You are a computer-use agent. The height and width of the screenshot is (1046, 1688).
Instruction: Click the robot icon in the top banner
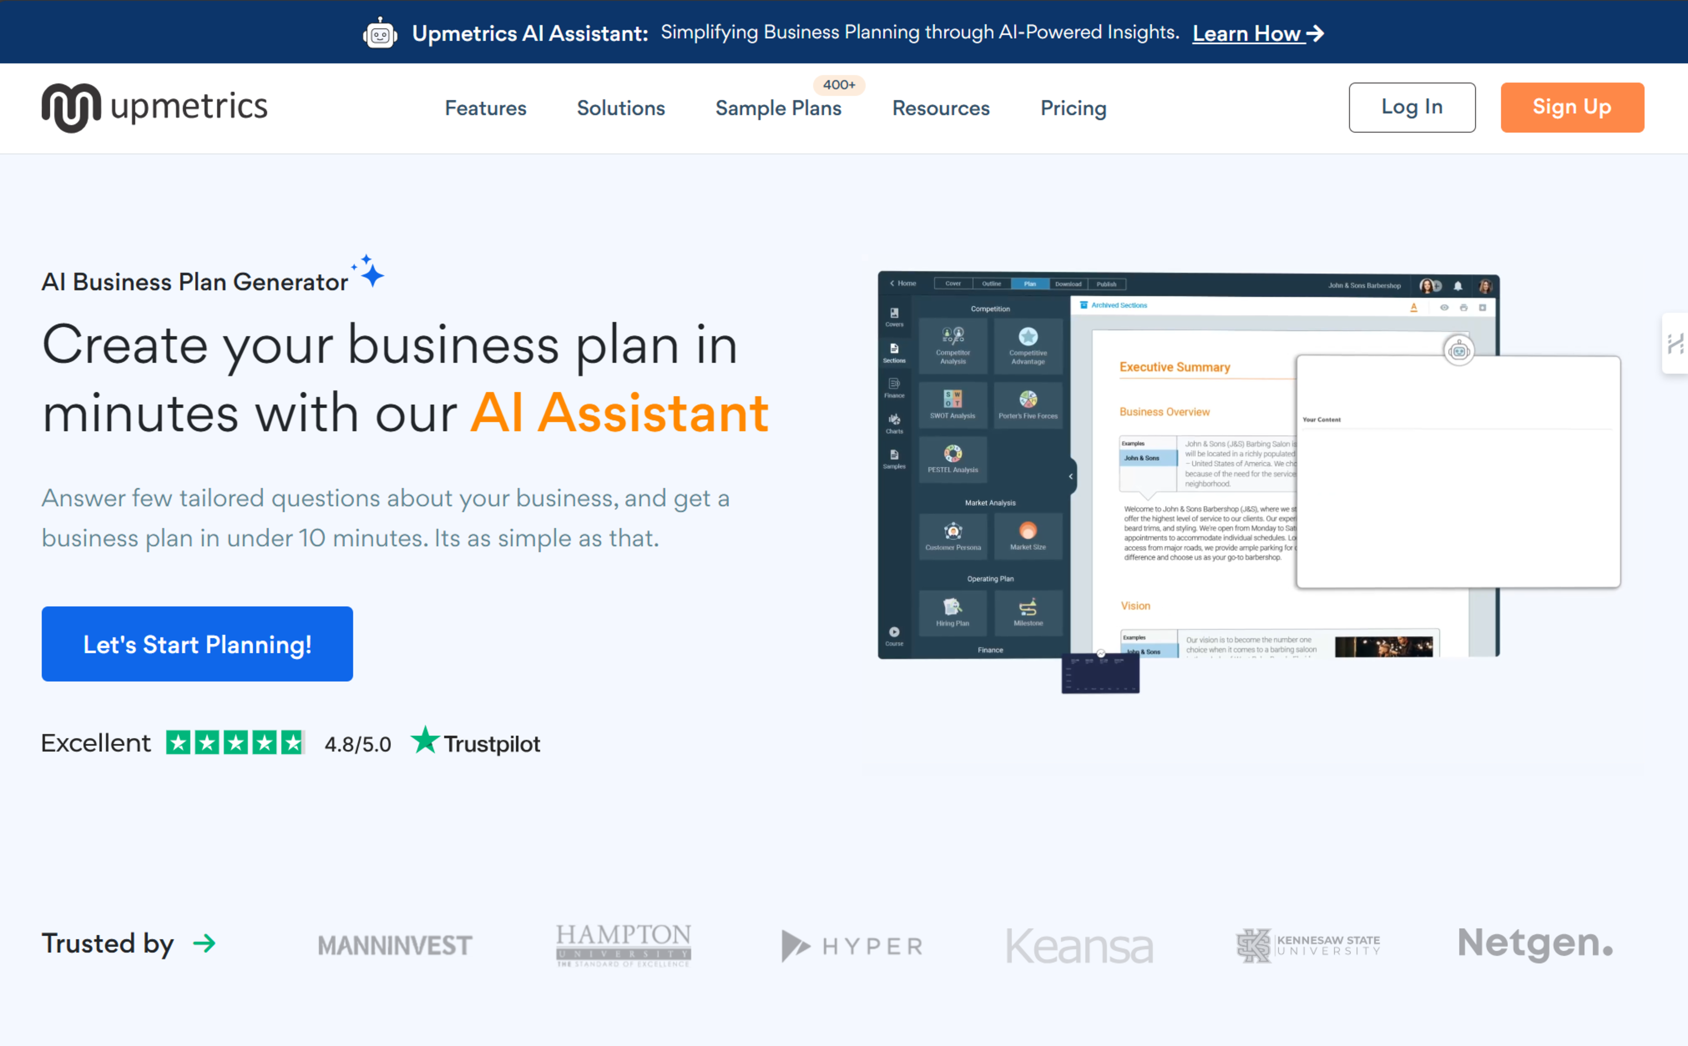(380, 33)
